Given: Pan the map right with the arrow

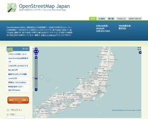Looking at the screenshot, I should coord(37,51).
